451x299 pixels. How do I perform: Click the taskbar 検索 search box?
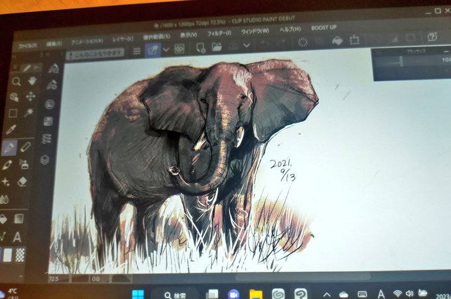[175, 294]
